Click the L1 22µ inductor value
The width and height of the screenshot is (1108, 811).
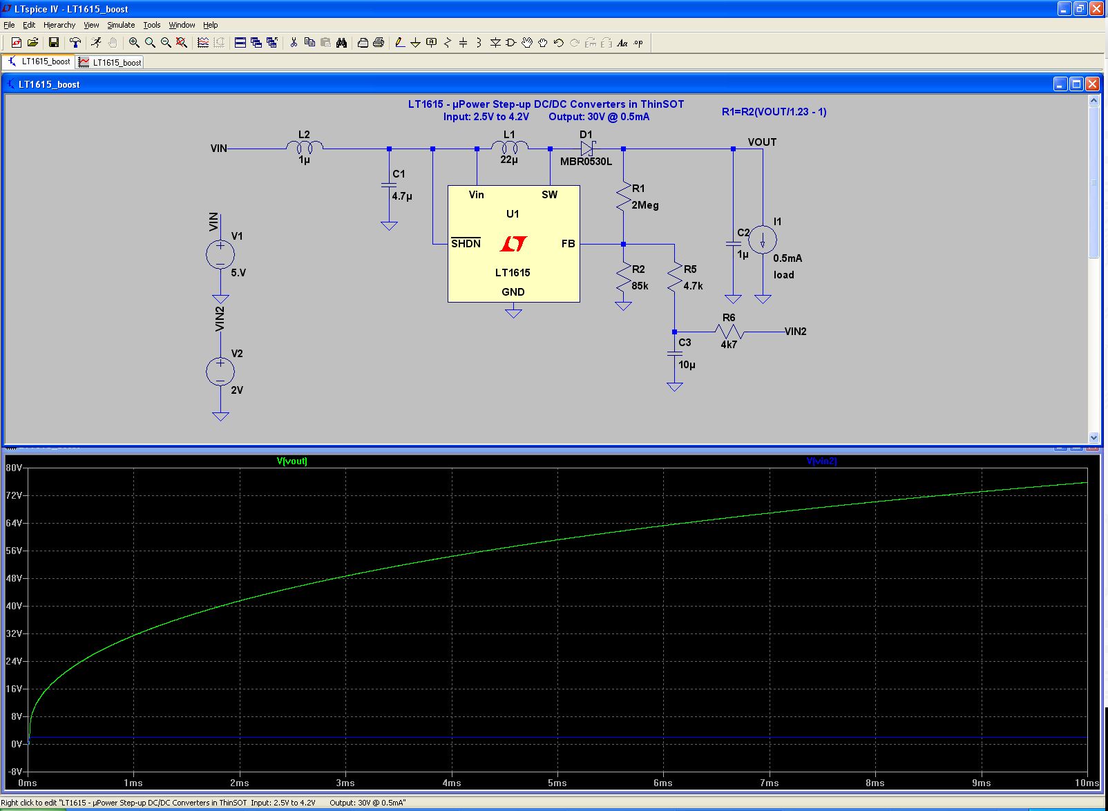(509, 160)
